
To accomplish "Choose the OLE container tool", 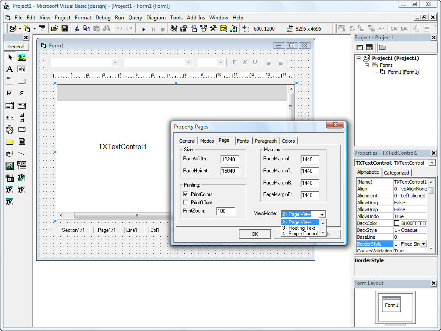I will (9, 178).
